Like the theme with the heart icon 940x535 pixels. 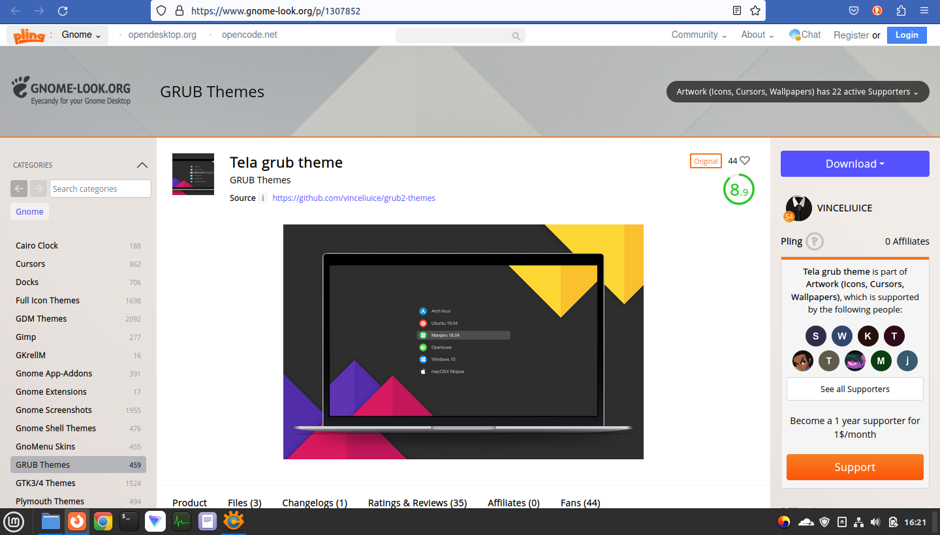tap(745, 160)
